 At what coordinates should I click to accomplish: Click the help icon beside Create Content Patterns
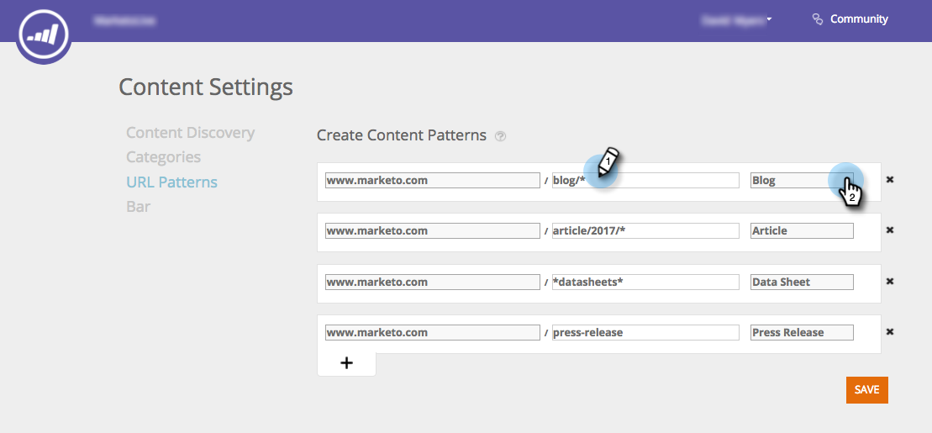(x=501, y=136)
